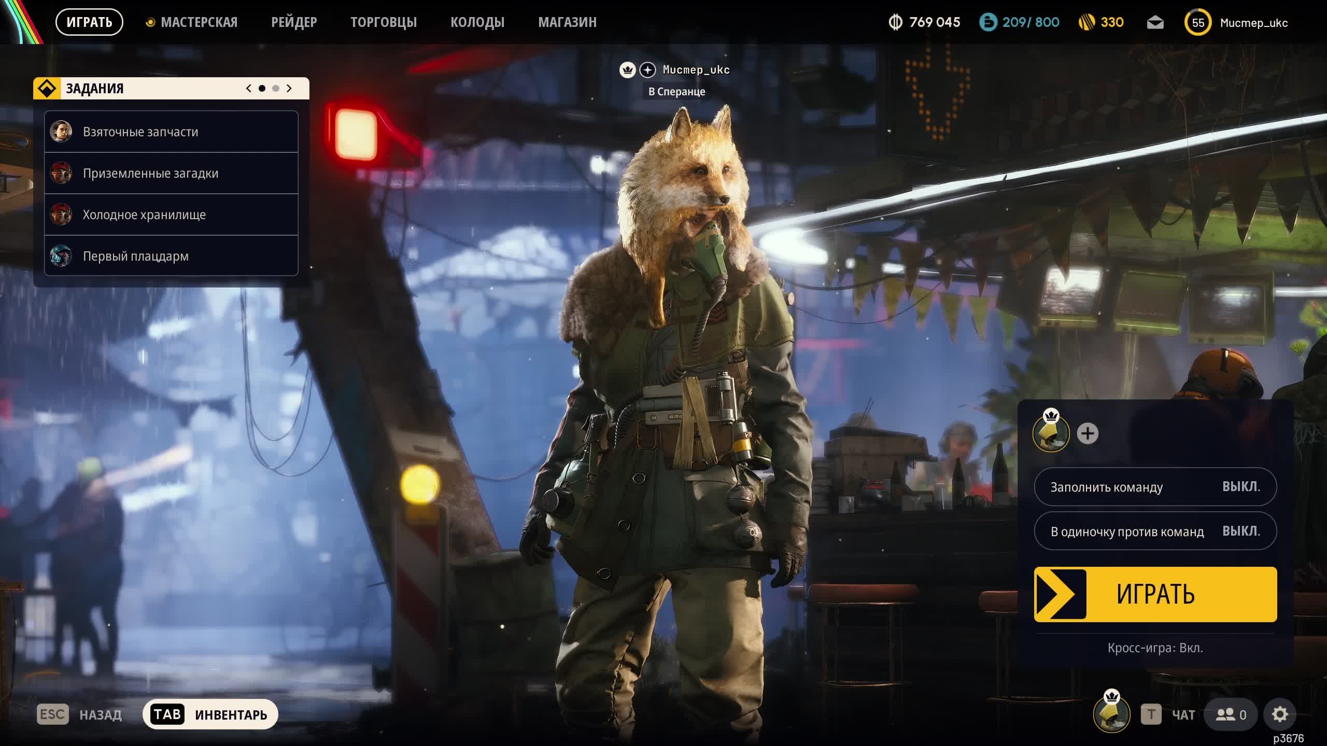Viewport: 1327px width, 746px height.
Task: Open Инвентарь with the TAB button
Action: coord(210,715)
